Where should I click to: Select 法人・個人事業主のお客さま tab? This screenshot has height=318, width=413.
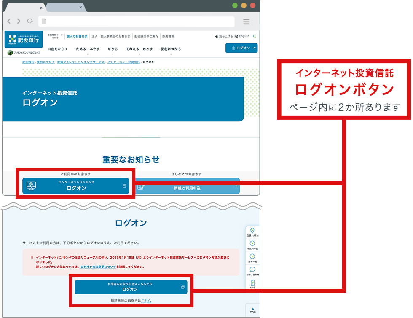111,36
